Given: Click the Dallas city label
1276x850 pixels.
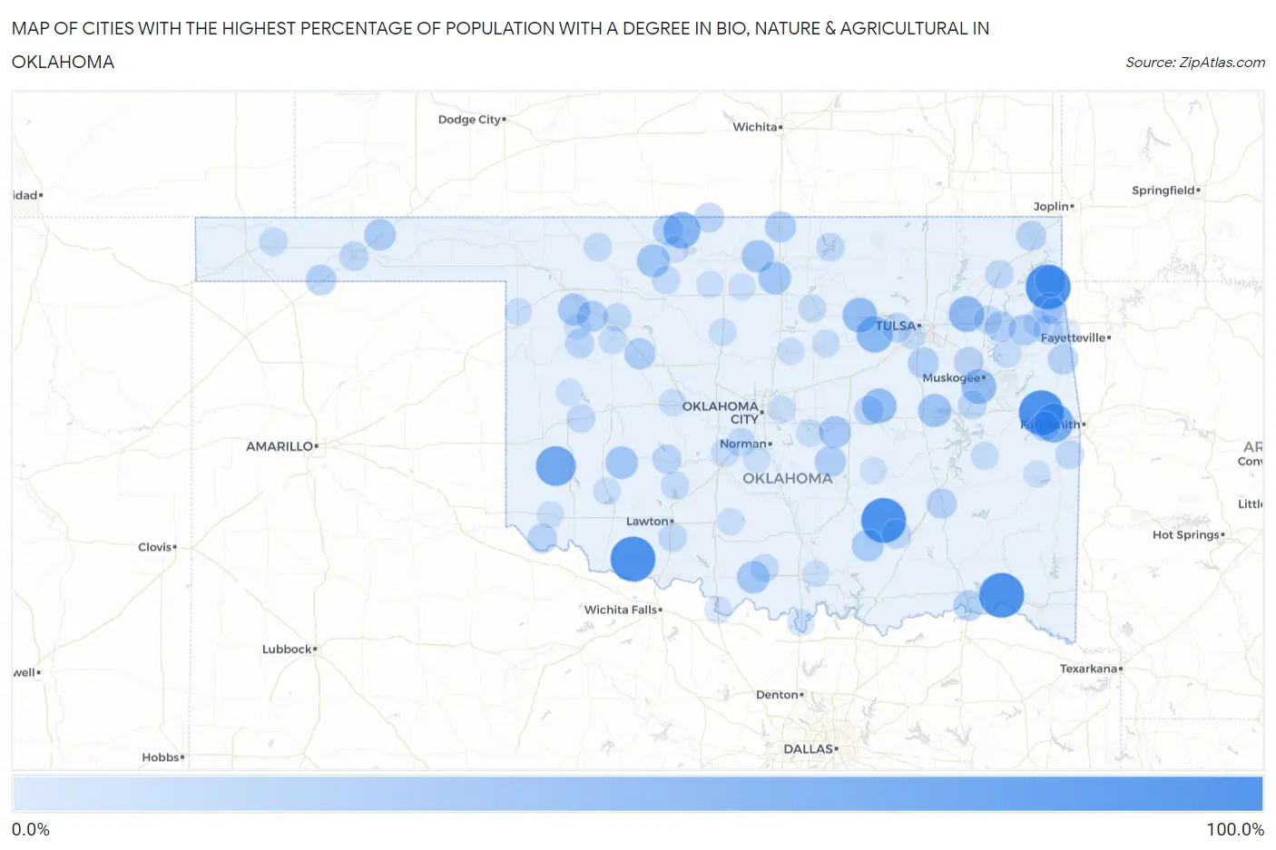Looking at the screenshot, I should click(x=809, y=749).
